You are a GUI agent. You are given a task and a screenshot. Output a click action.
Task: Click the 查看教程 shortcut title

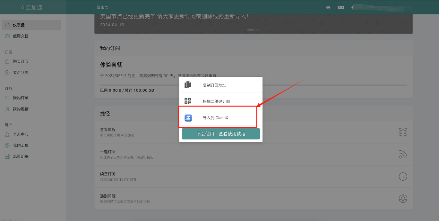coord(108,130)
